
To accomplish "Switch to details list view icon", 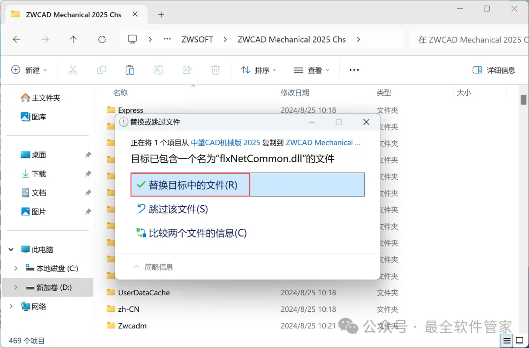I will (x=507, y=341).
